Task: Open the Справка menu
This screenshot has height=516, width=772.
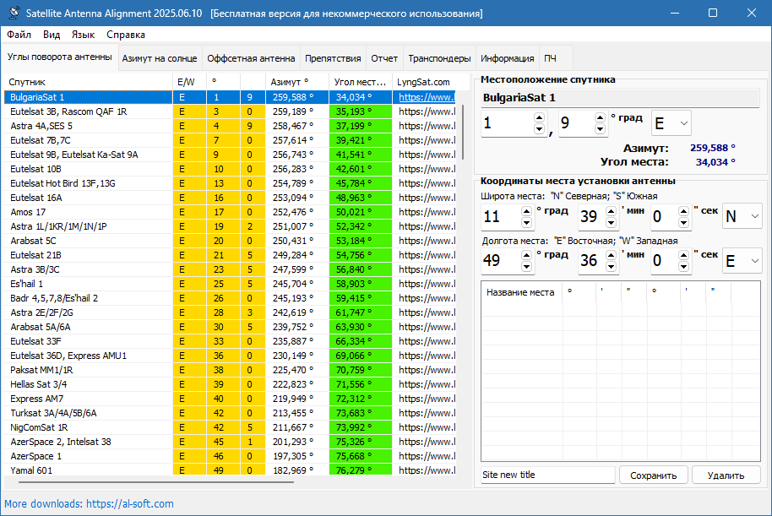Action: (x=126, y=35)
